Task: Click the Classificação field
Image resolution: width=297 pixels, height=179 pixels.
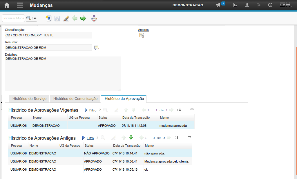Action: 48,35
